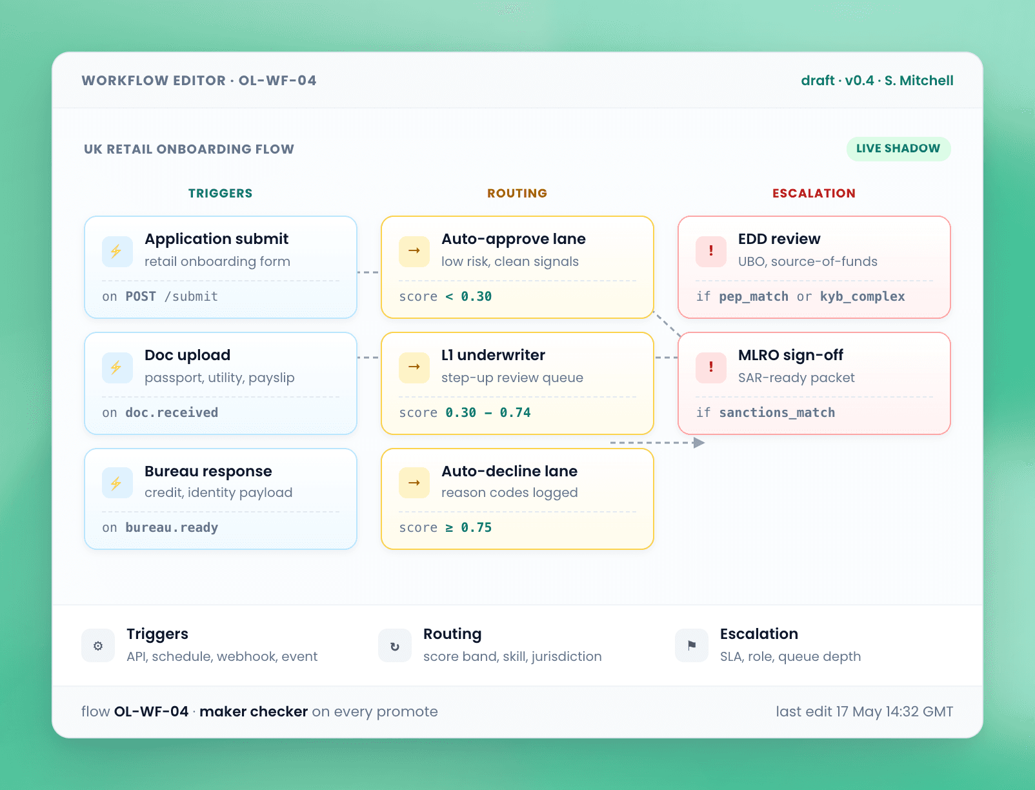Image resolution: width=1035 pixels, height=790 pixels.
Task: Click the 'if sanctions_match' rule
Action: tap(765, 412)
